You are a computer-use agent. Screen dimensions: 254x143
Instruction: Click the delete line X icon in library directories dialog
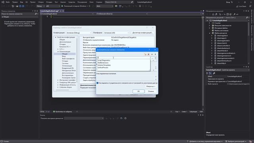click(x=148, y=54)
